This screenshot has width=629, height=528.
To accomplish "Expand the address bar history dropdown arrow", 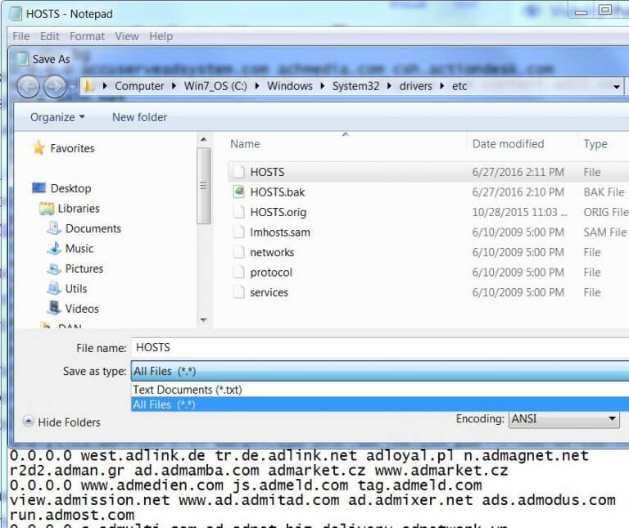I will [x=616, y=86].
